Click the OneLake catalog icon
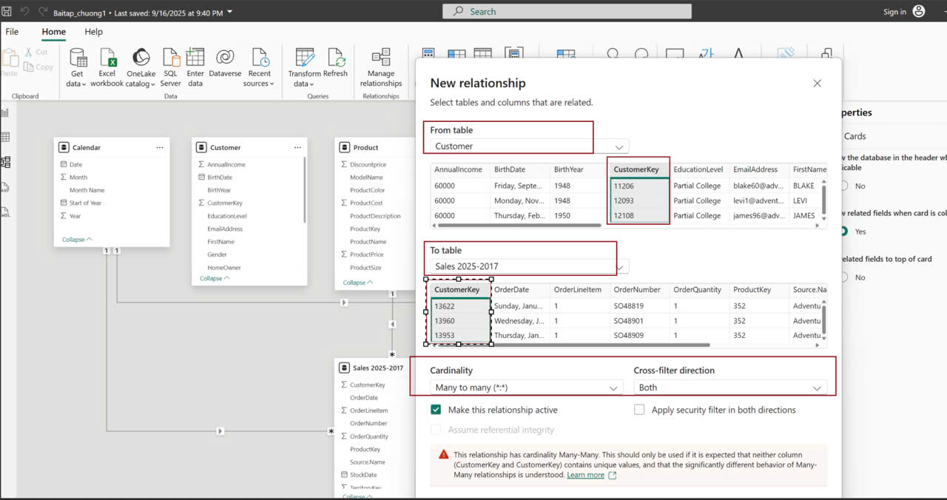Screen dimensions: 947x500 141,58
